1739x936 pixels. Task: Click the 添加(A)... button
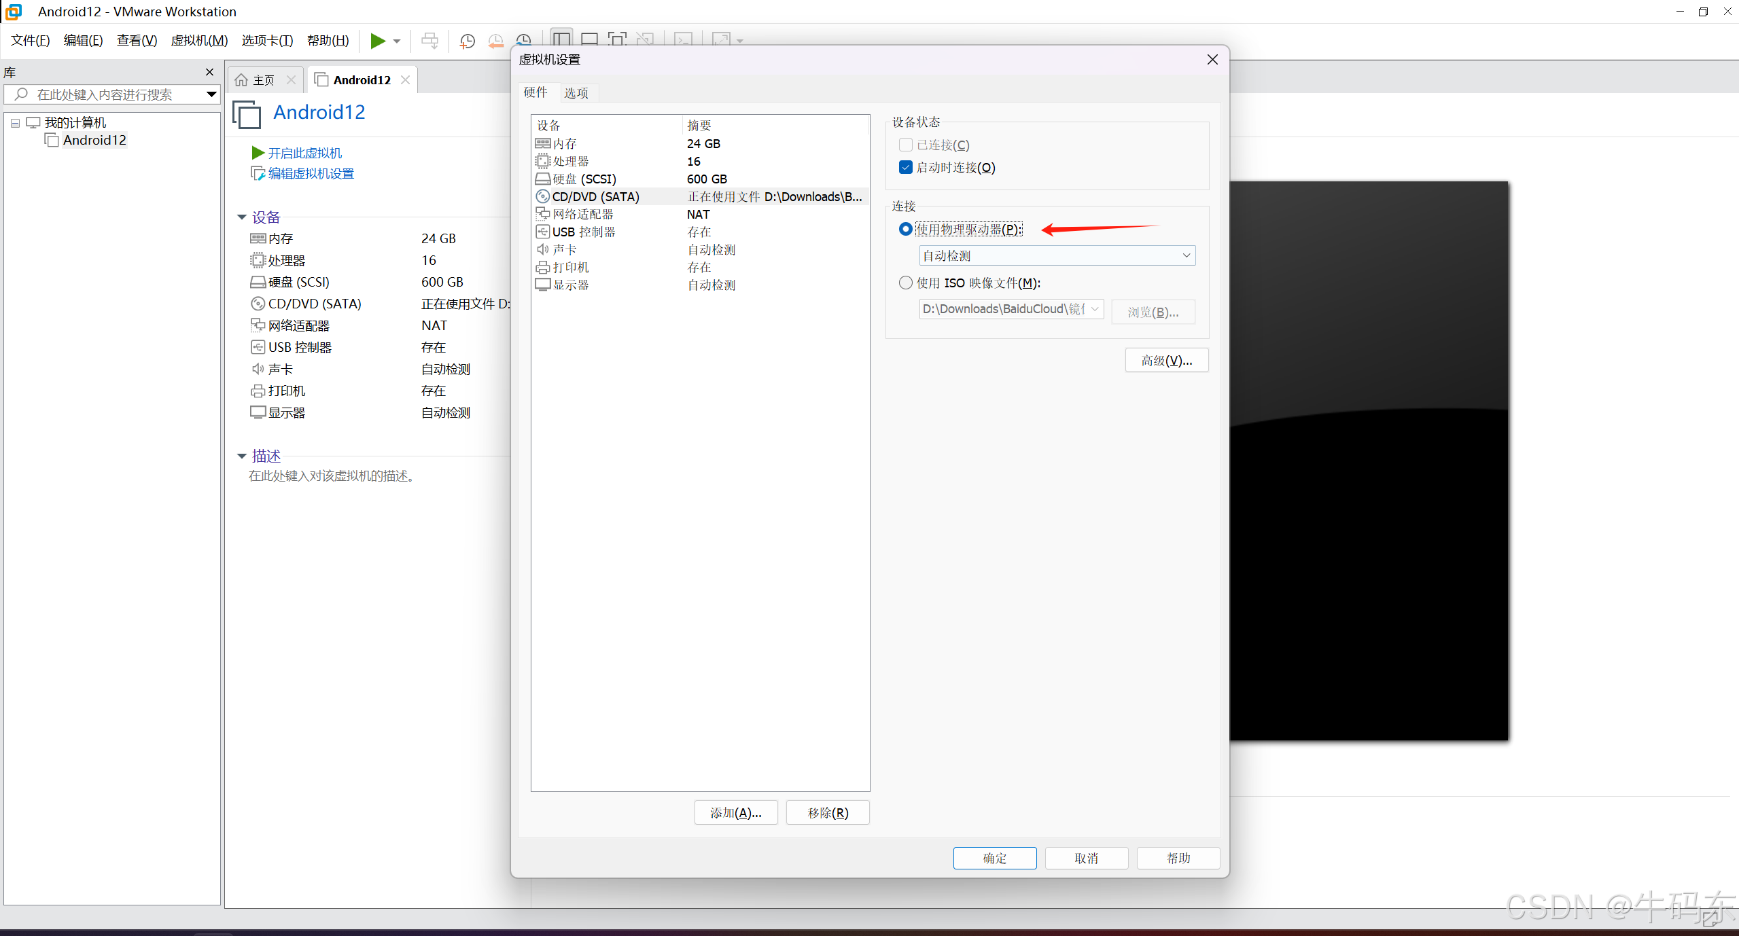click(x=735, y=813)
